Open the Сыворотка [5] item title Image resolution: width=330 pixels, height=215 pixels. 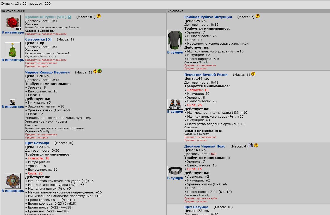[x=38, y=39]
